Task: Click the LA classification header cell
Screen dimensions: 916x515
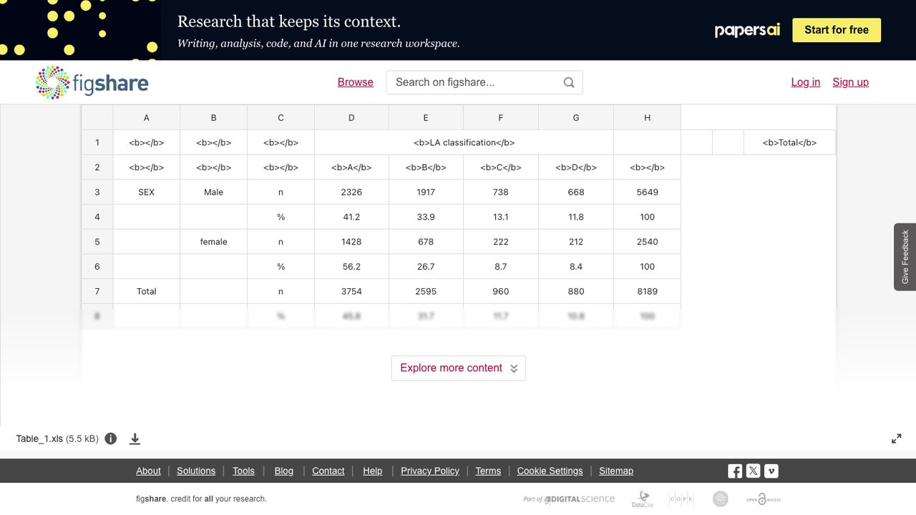Action: point(464,142)
